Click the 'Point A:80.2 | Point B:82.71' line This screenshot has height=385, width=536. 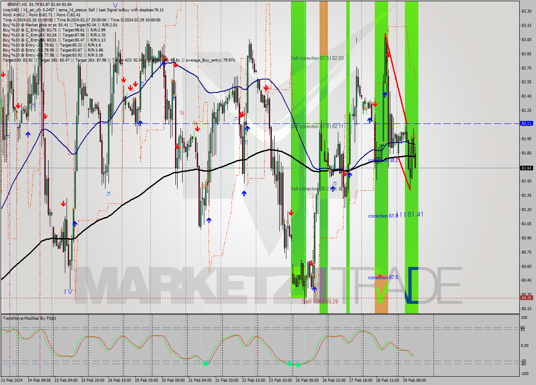pos(41,15)
